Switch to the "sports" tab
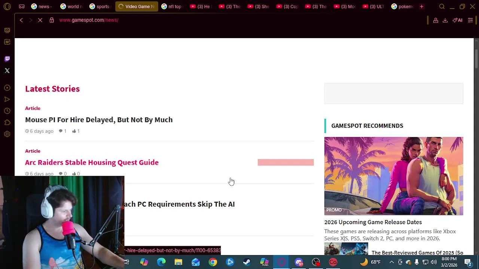 pyautogui.click(x=100, y=6)
